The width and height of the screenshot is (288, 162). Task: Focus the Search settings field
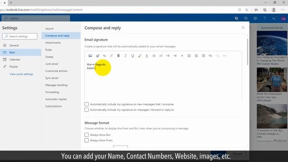click(20, 36)
